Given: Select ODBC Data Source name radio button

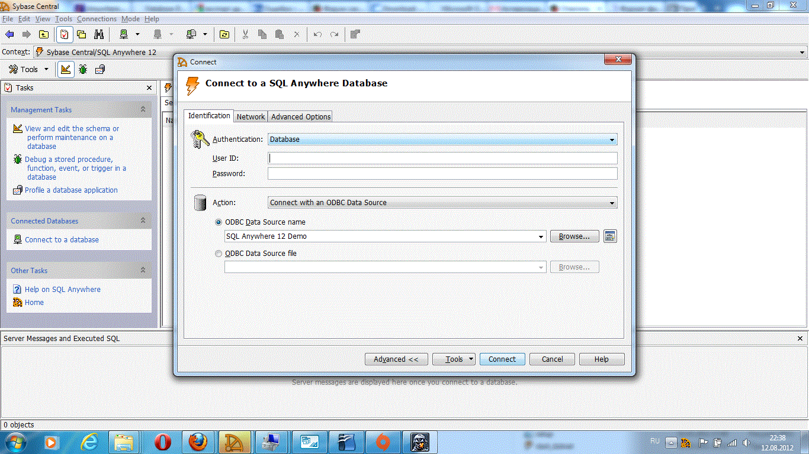Looking at the screenshot, I should pyautogui.click(x=219, y=222).
